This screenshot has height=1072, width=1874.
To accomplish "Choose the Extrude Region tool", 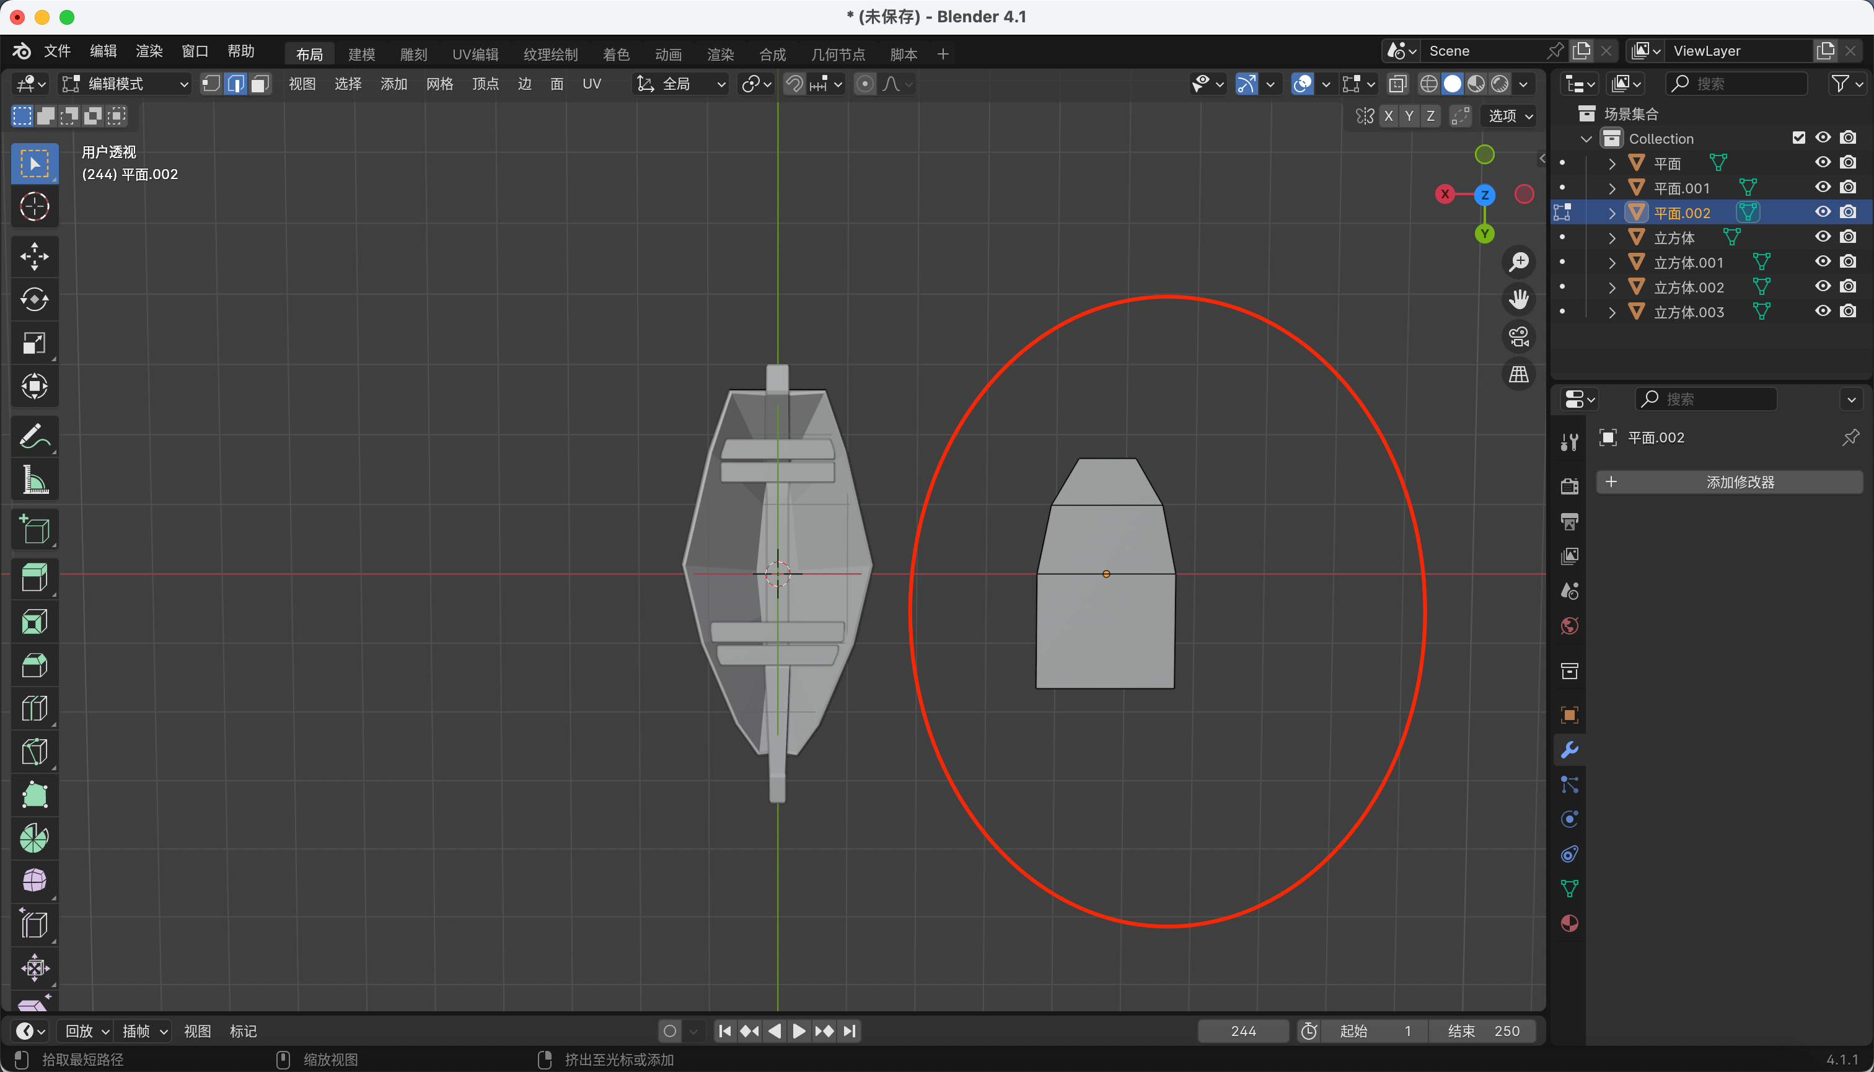I will click(x=34, y=578).
